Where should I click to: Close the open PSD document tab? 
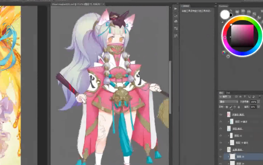103,4
